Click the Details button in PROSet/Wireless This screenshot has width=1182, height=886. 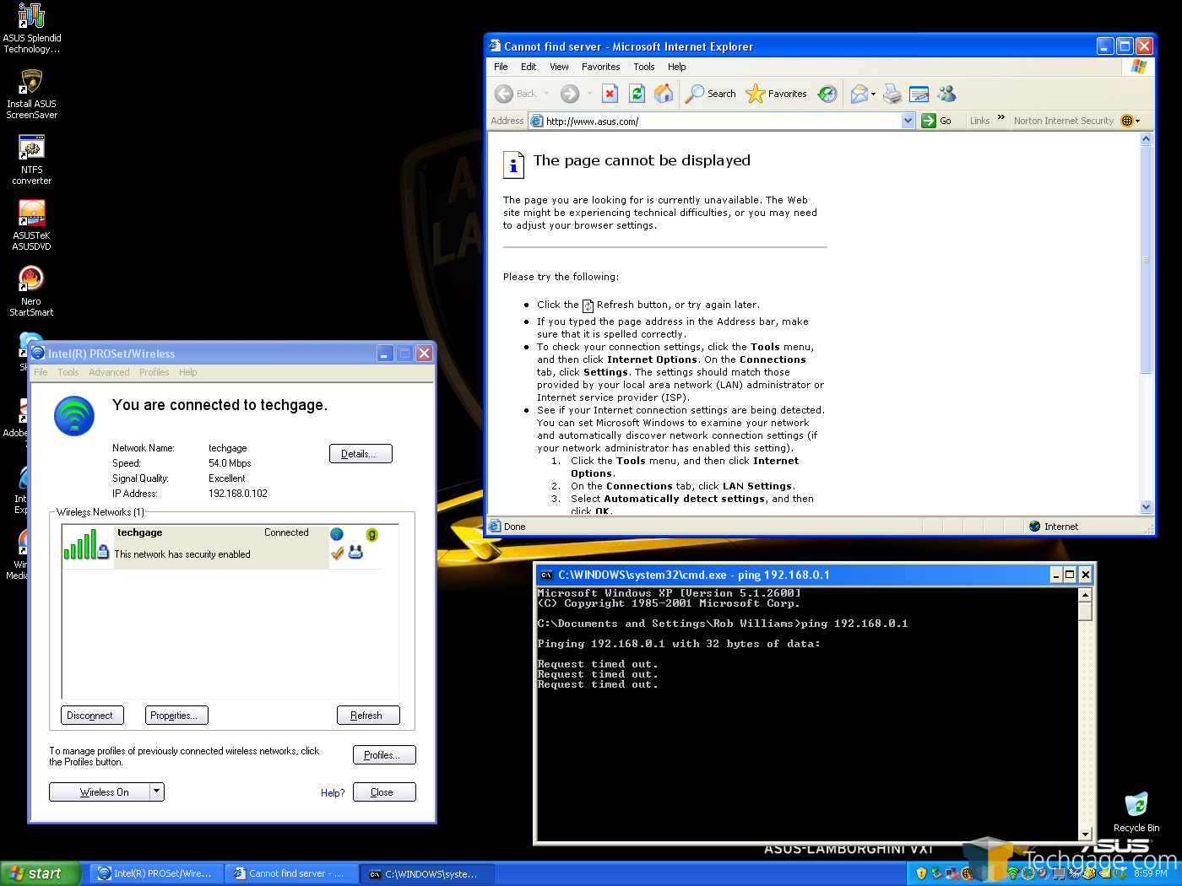tap(361, 454)
